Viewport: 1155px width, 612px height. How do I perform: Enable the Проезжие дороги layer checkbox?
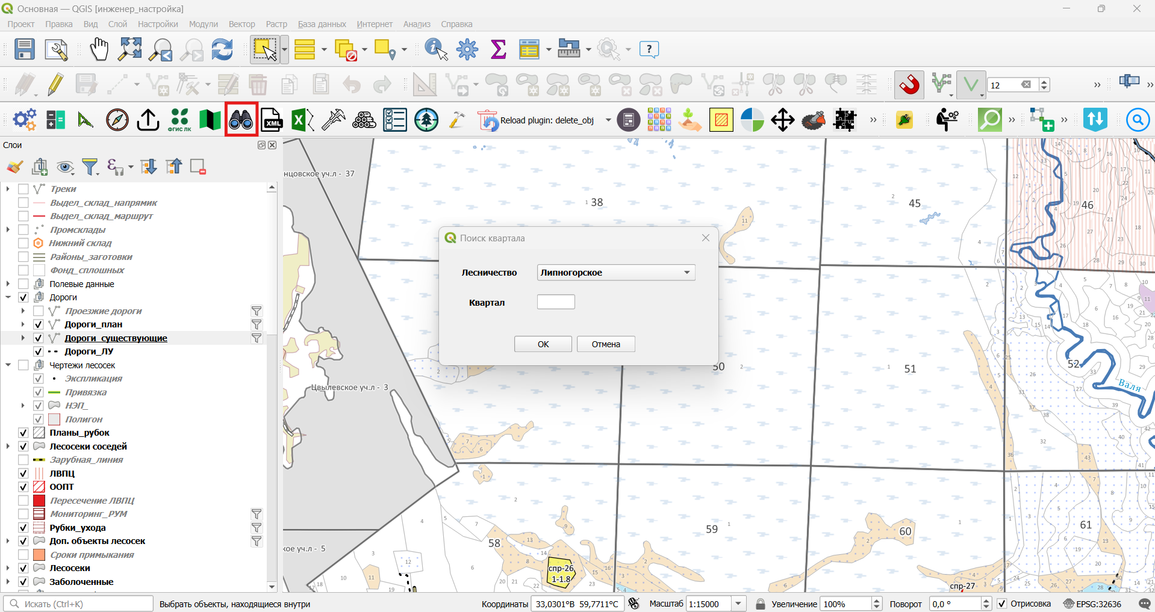pos(39,311)
